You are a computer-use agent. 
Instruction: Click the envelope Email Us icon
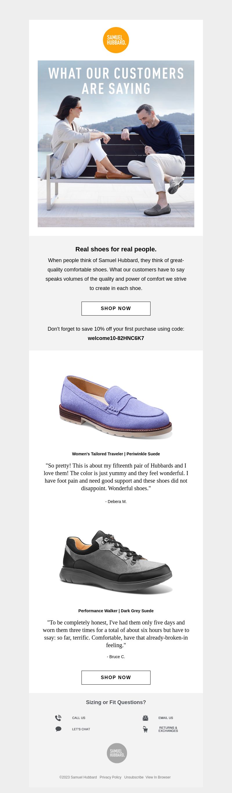pyautogui.click(x=145, y=718)
